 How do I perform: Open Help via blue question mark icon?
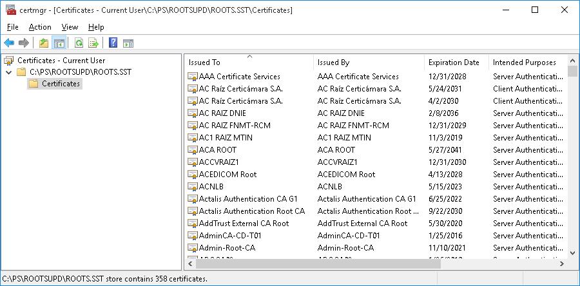[113, 43]
